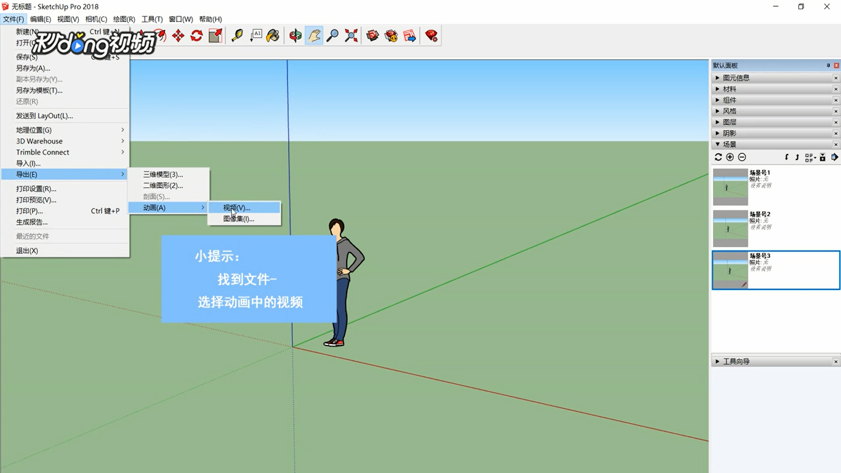Viewport: 841px width, 473px height.
Task: Click 导入(I)... menu entry
Action: (65, 163)
